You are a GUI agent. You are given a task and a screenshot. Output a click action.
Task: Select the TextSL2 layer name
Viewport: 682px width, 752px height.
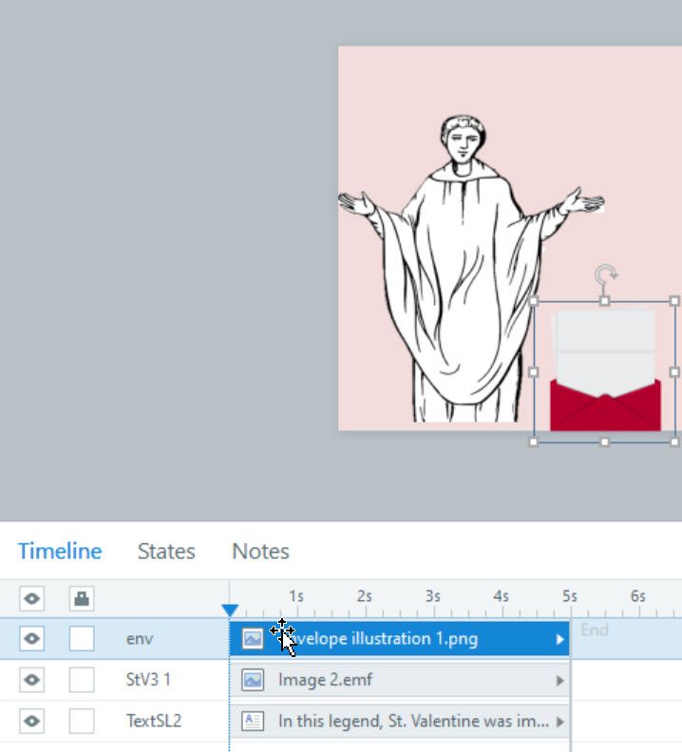click(x=154, y=721)
